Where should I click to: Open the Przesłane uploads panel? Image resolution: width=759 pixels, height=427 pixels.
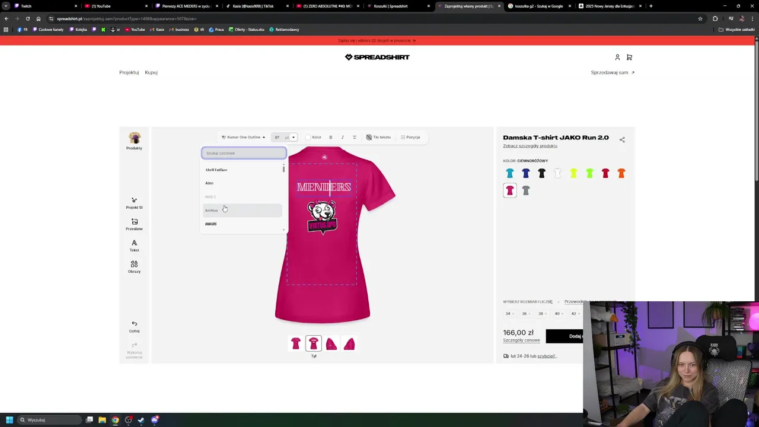[x=134, y=224]
